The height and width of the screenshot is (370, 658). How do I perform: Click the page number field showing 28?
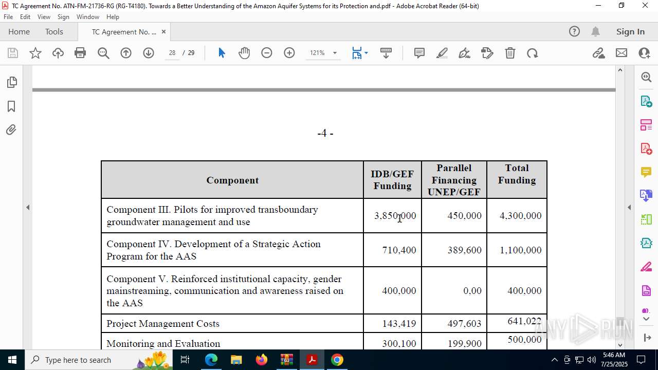[x=172, y=53]
